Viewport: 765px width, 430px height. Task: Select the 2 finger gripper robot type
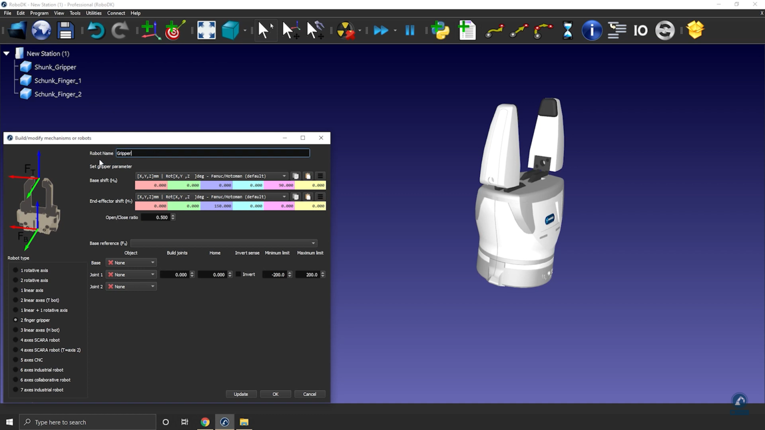[15, 320]
